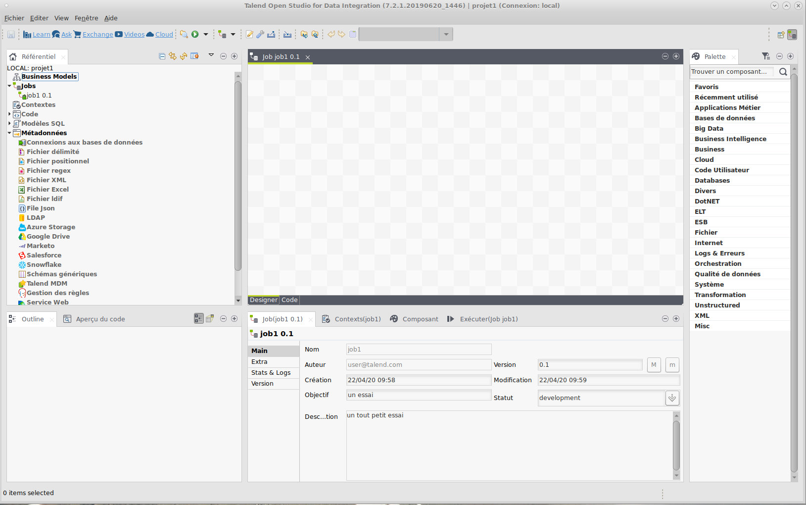The image size is (806, 505).
Task: Click the lowercase m version button
Action: (x=672, y=365)
